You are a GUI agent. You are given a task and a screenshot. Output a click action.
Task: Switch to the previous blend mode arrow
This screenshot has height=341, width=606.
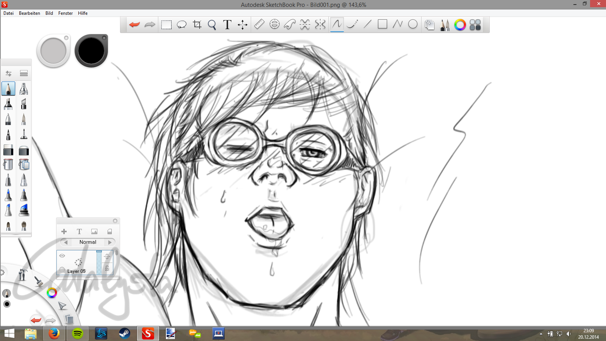pos(66,242)
